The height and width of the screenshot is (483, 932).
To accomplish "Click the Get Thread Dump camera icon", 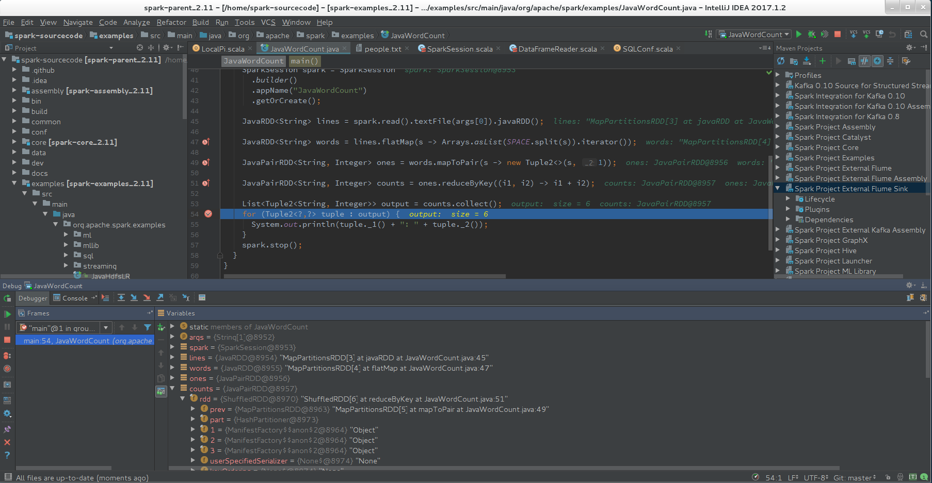I will (x=7, y=385).
